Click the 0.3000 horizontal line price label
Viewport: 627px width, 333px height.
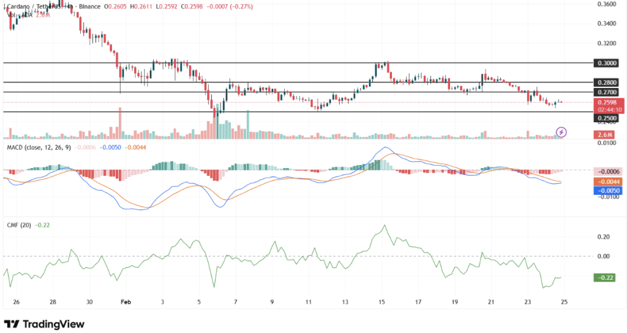606,63
